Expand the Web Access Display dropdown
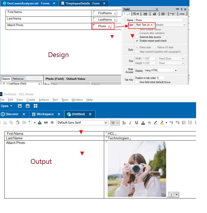The image size is (207, 213). click(161, 70)
